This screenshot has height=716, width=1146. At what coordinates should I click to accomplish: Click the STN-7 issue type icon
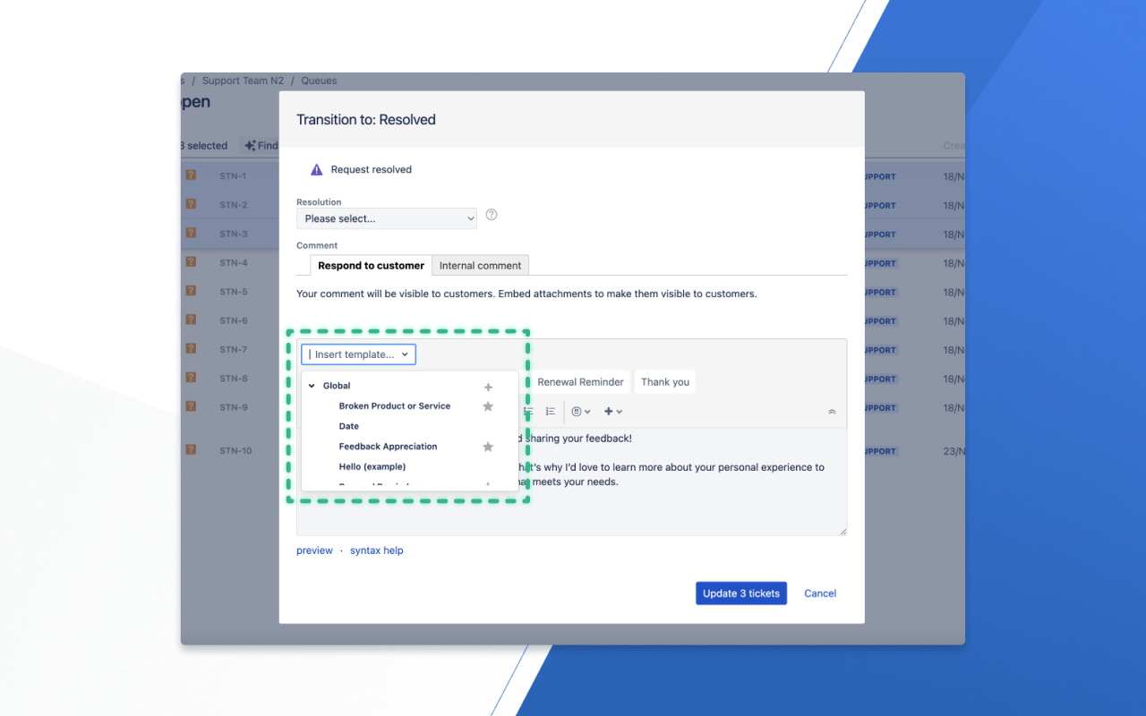[191, 348]
